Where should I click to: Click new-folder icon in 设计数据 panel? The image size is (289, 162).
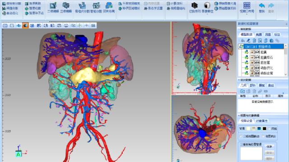(242, 91)
